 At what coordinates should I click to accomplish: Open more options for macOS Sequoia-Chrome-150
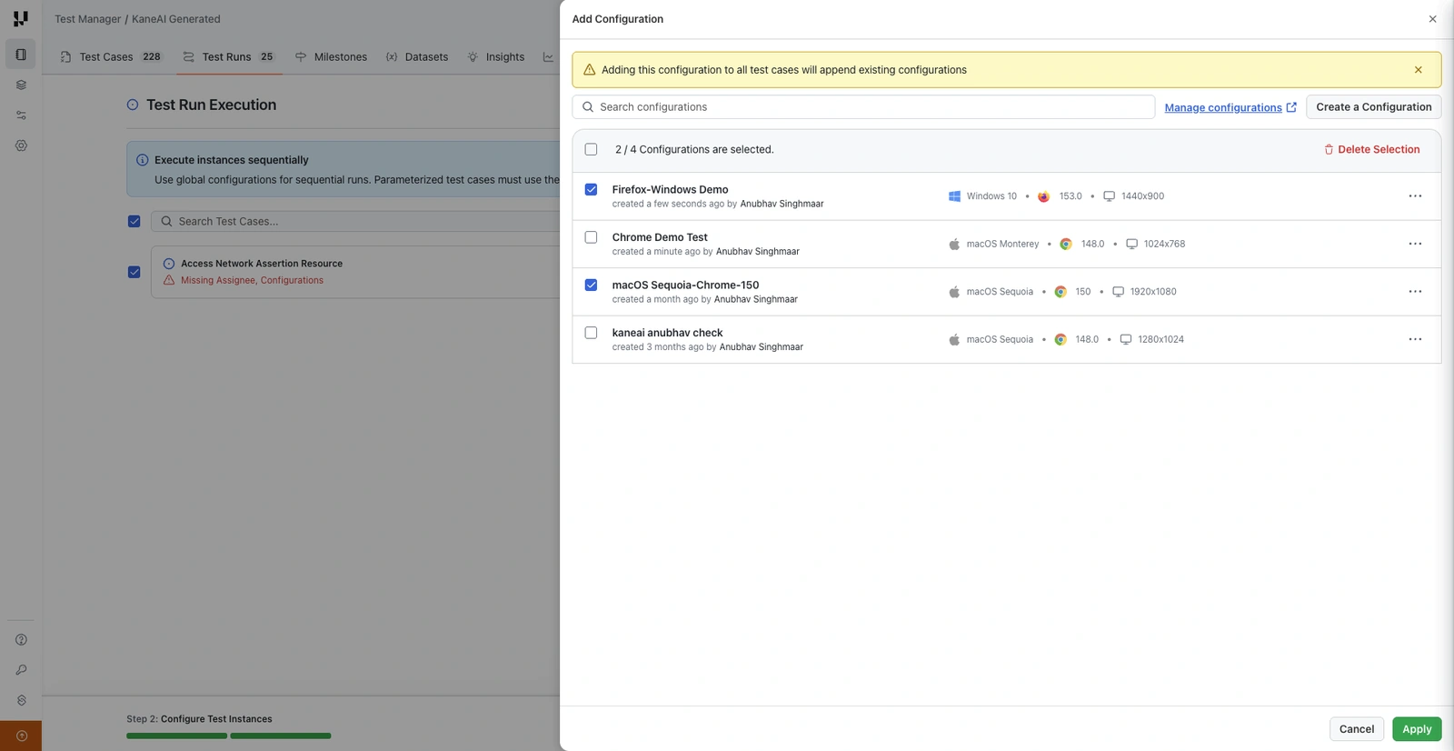[x=1415, y=292]
